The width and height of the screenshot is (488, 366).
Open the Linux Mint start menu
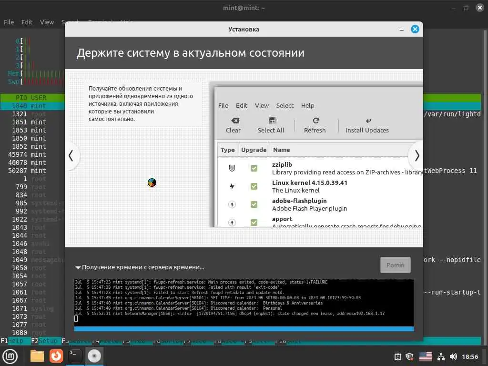[10, 356]
